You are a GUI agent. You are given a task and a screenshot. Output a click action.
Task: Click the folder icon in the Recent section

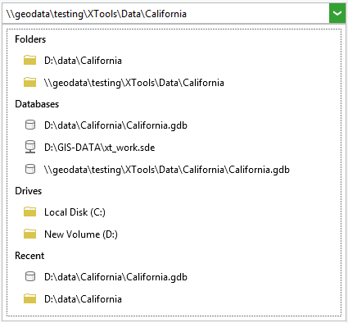(29, 298)
